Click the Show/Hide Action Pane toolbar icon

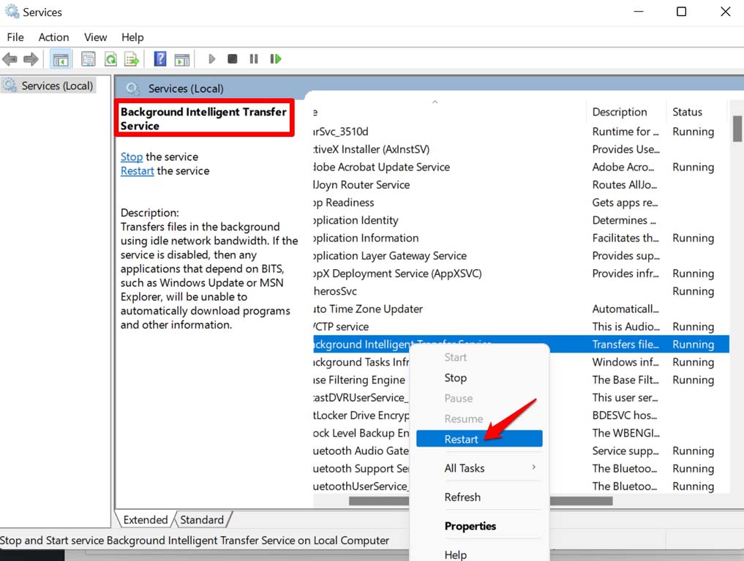pyautogui.click(x=182, y=59)
